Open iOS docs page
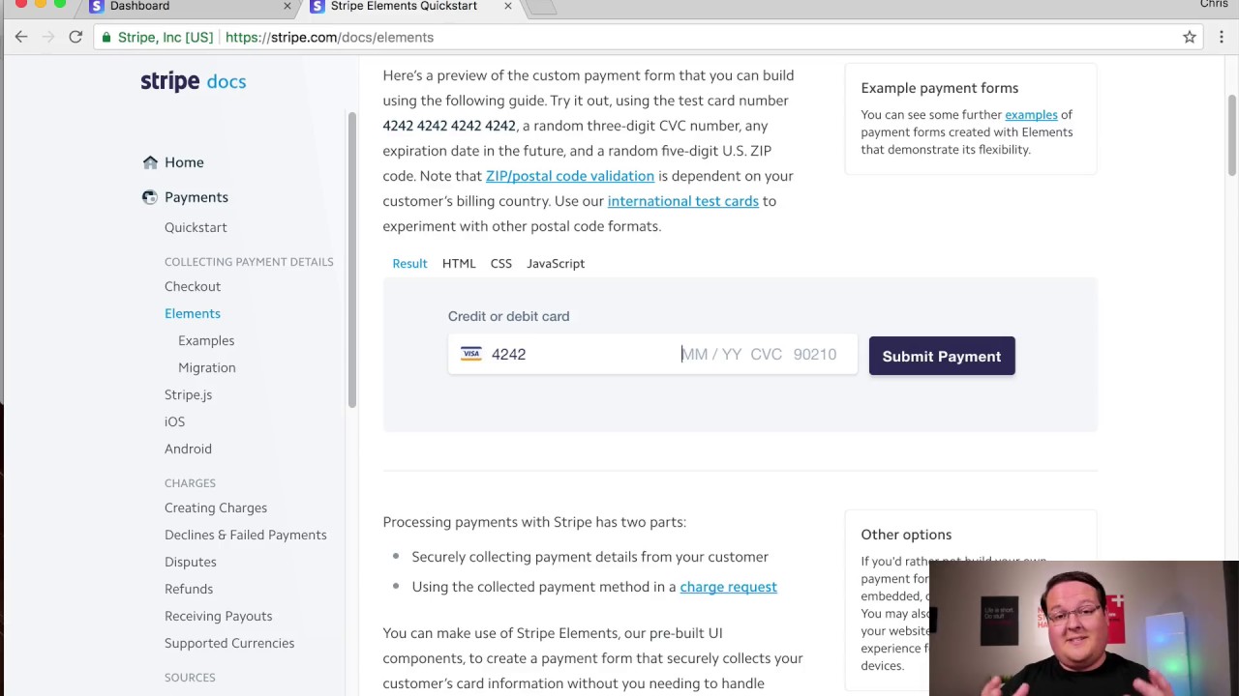The width and height of the screenshot is (1239, 696). 174,421
